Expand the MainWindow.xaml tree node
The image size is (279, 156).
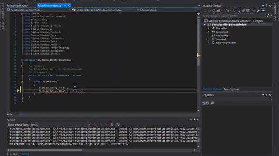click(x=208, y=42)
